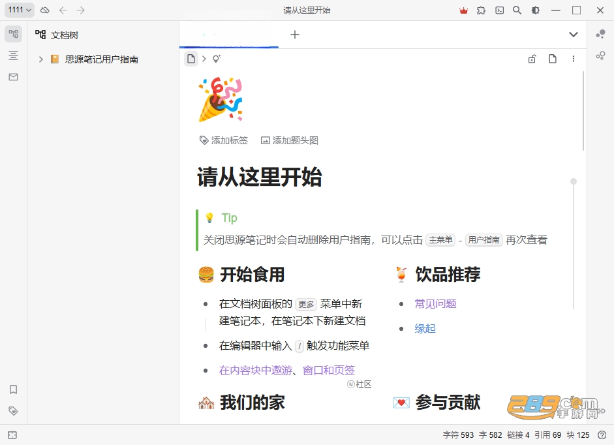Open the file tree dock icon
Screen dimensions: 614x445
pyautogui.click(x=13, y=34)
